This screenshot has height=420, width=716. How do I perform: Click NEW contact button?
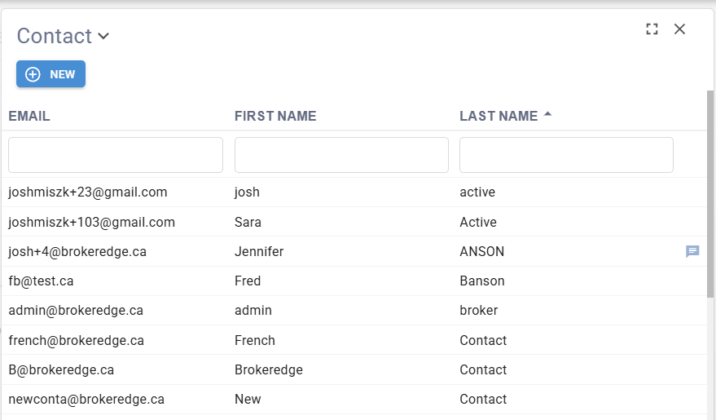pyautogui.click(x=51, y=73)
